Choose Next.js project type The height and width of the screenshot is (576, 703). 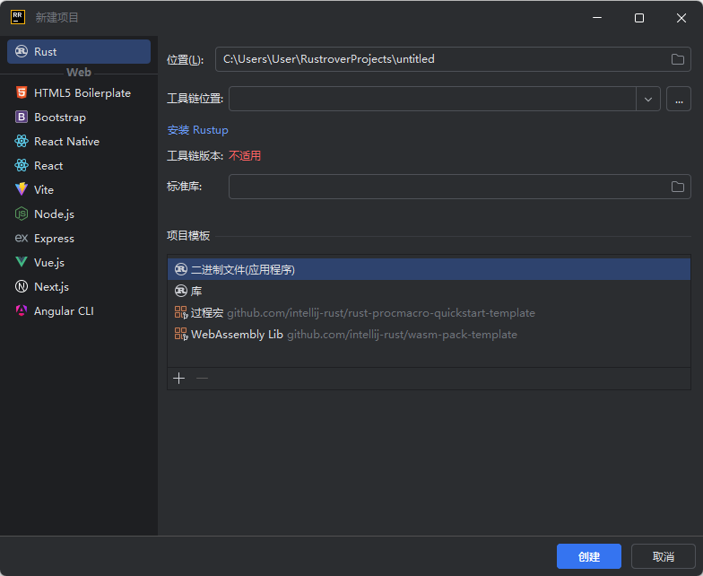point(79,287)
